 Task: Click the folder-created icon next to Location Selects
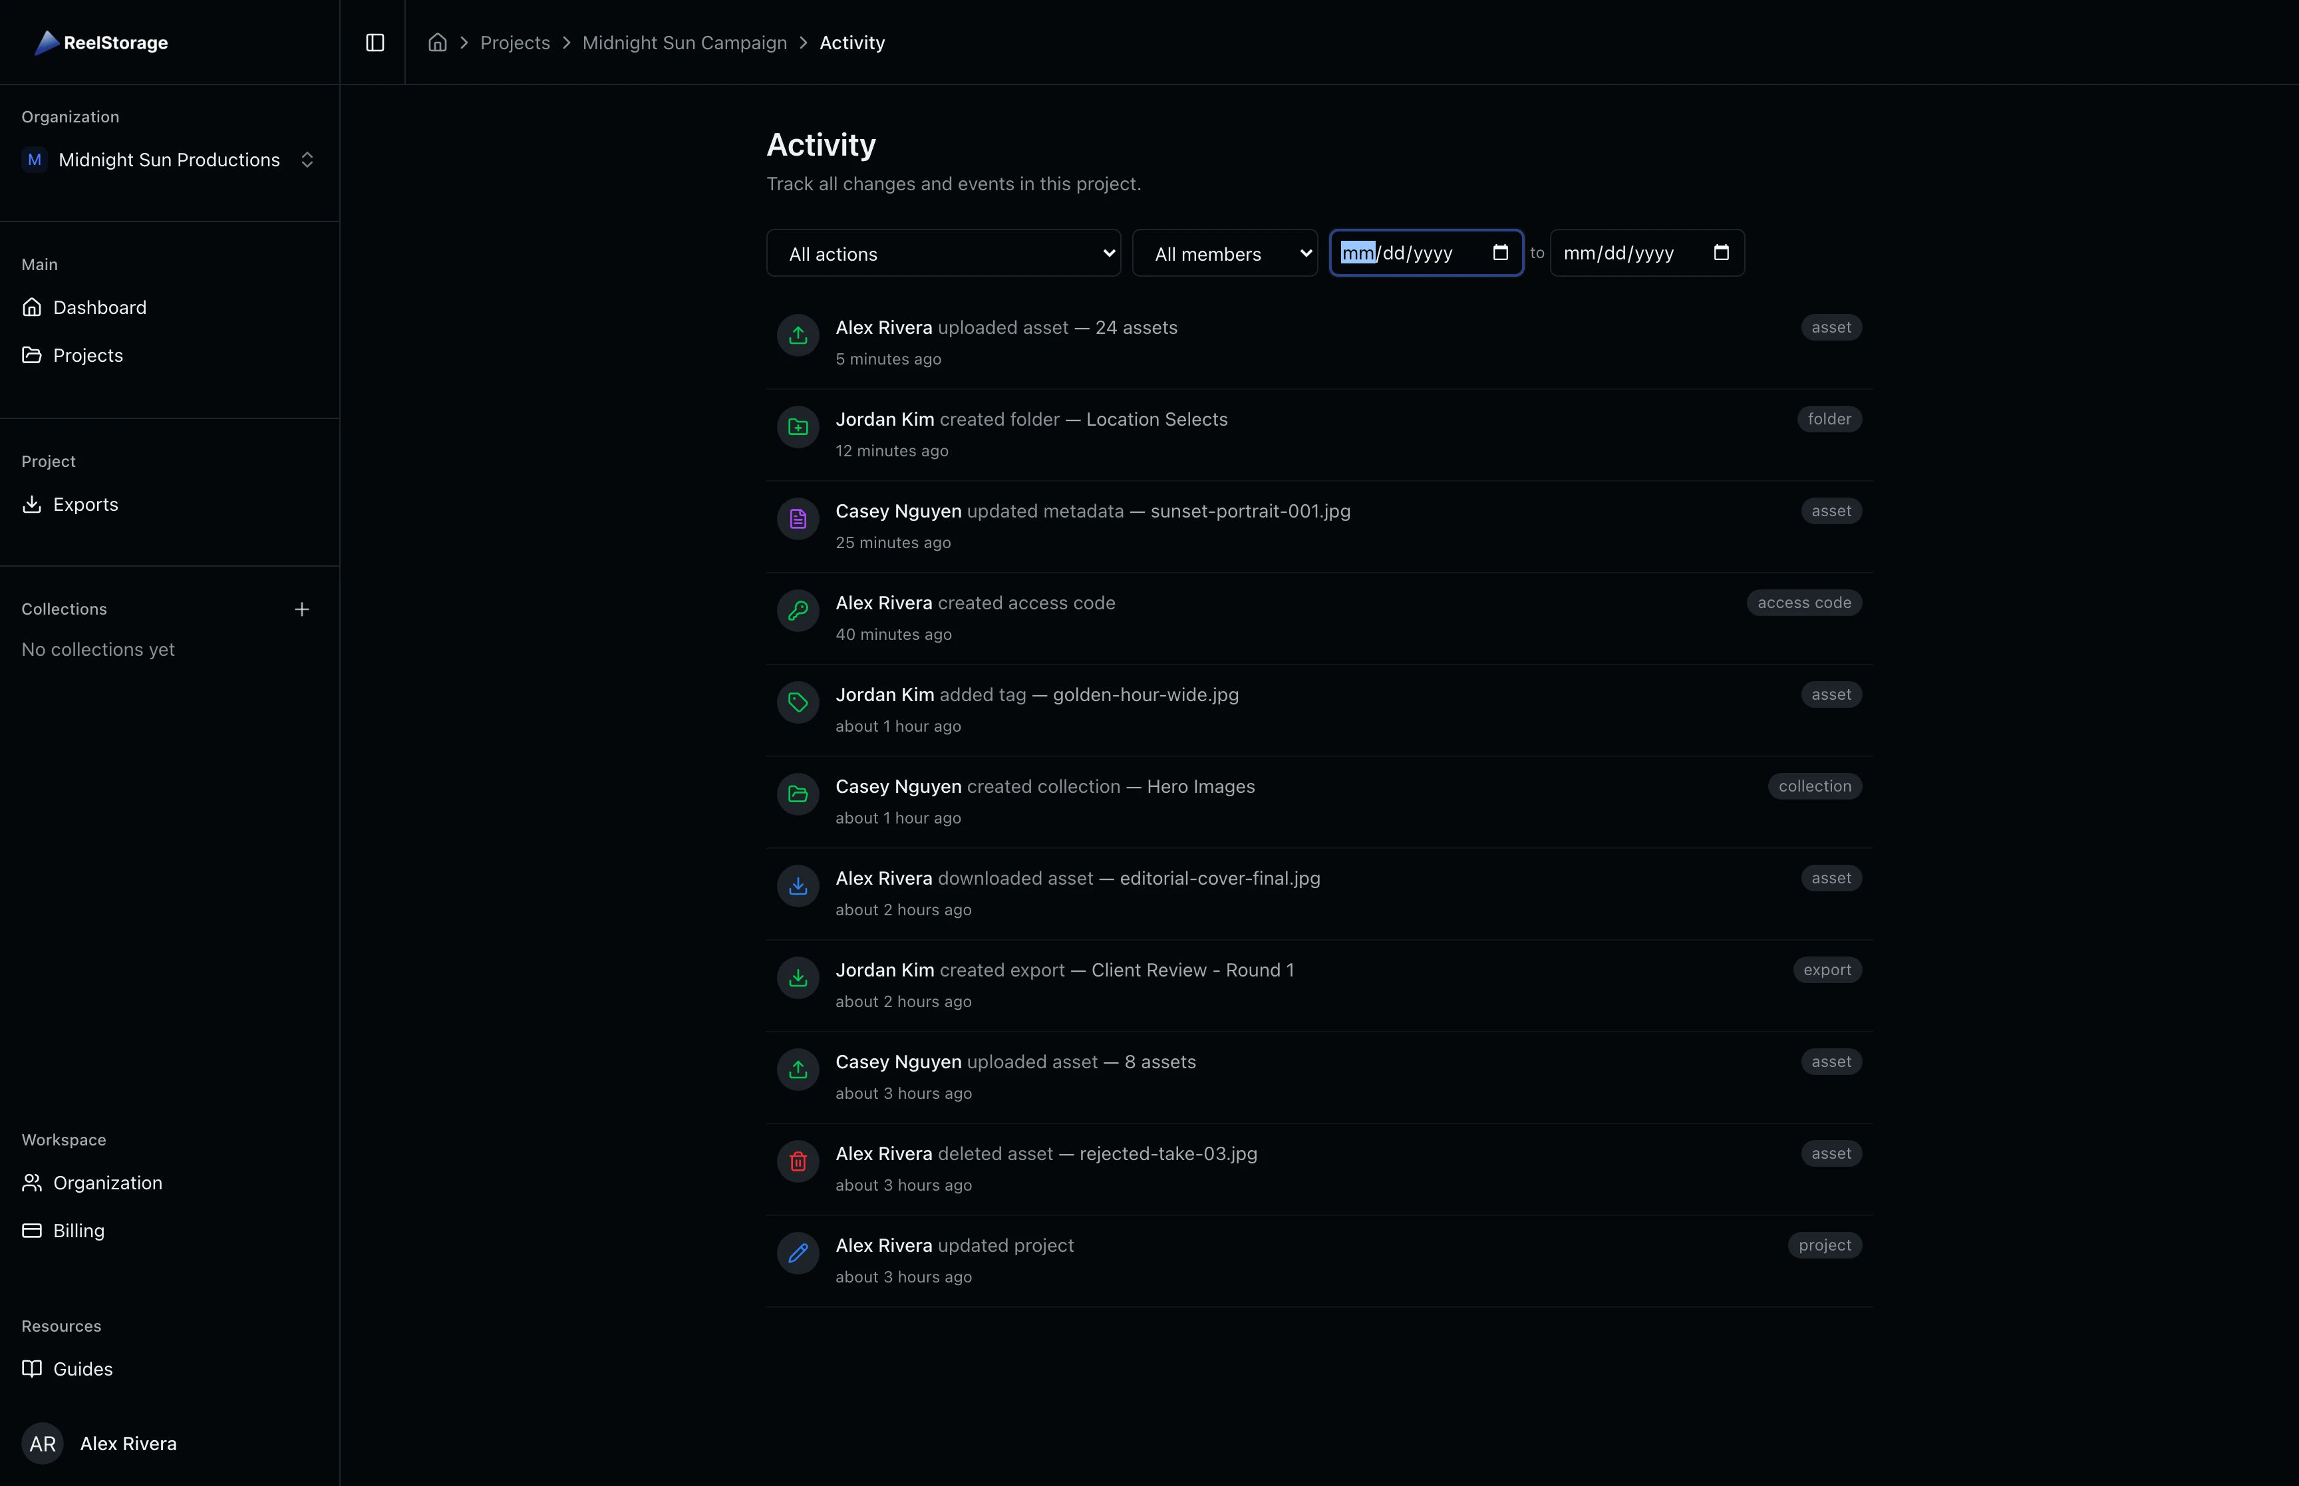pos(797,428)
